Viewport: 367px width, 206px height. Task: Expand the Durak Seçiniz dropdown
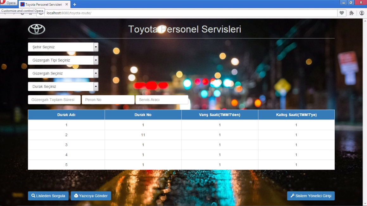[x=63, y=87]
